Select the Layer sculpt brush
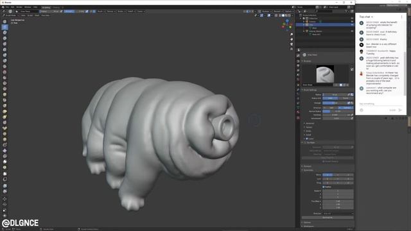This screenshot has height=231, width=411. coord(4,49)
